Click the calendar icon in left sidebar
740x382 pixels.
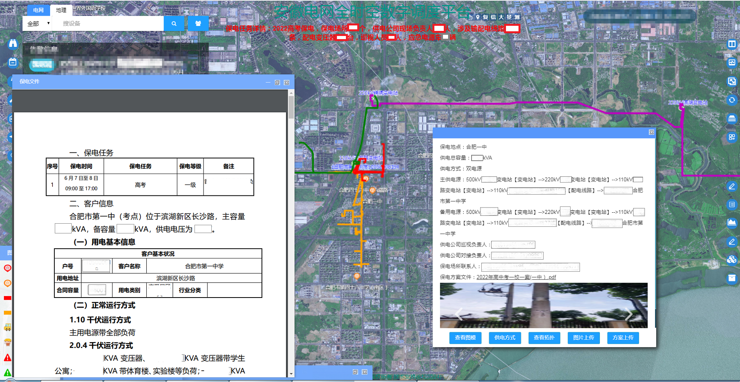(13, 62)
